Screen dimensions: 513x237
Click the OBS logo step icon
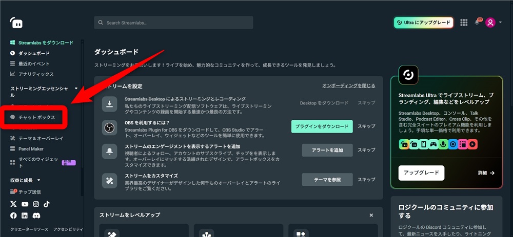click(110, 127)
